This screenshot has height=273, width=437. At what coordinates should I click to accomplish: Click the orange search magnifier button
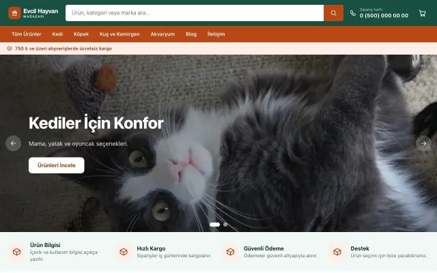[x=333, y=13]
